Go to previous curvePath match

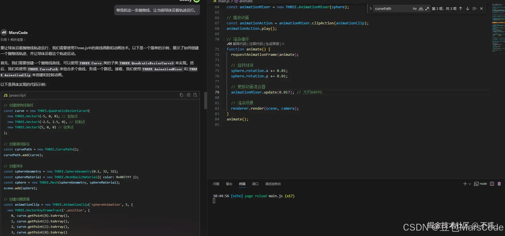(460, 8)
